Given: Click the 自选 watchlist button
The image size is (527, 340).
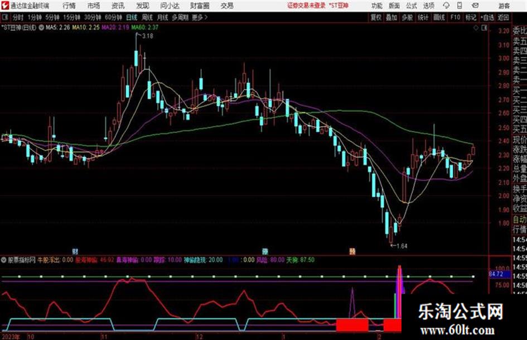Looking at the screenshot, I should 487,17.
